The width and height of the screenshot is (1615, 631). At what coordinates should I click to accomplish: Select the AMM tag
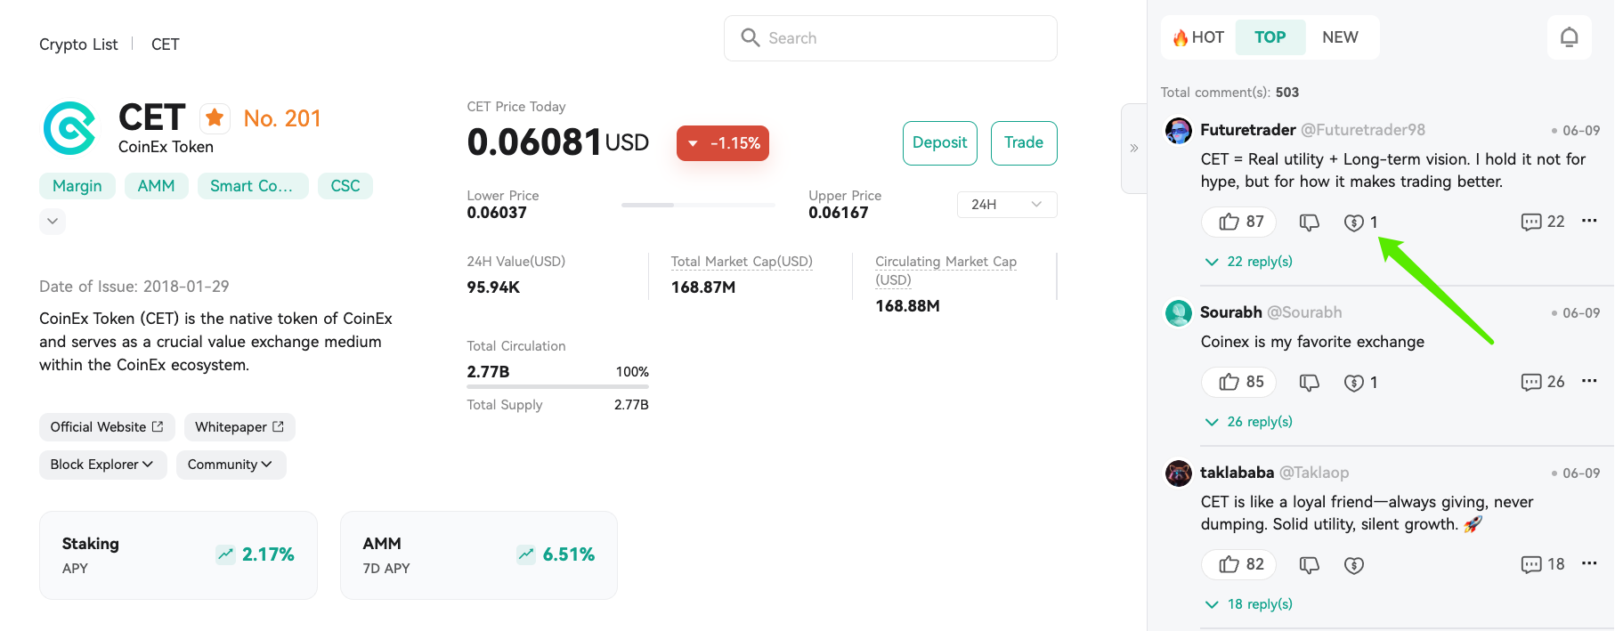pos(157,186)
